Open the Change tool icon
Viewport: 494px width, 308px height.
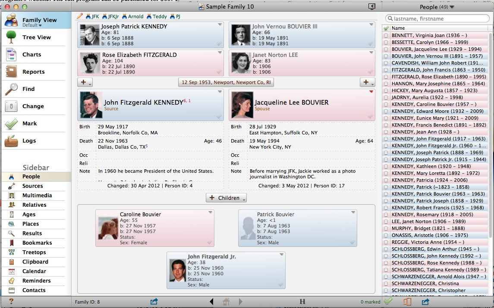[11, 106]
